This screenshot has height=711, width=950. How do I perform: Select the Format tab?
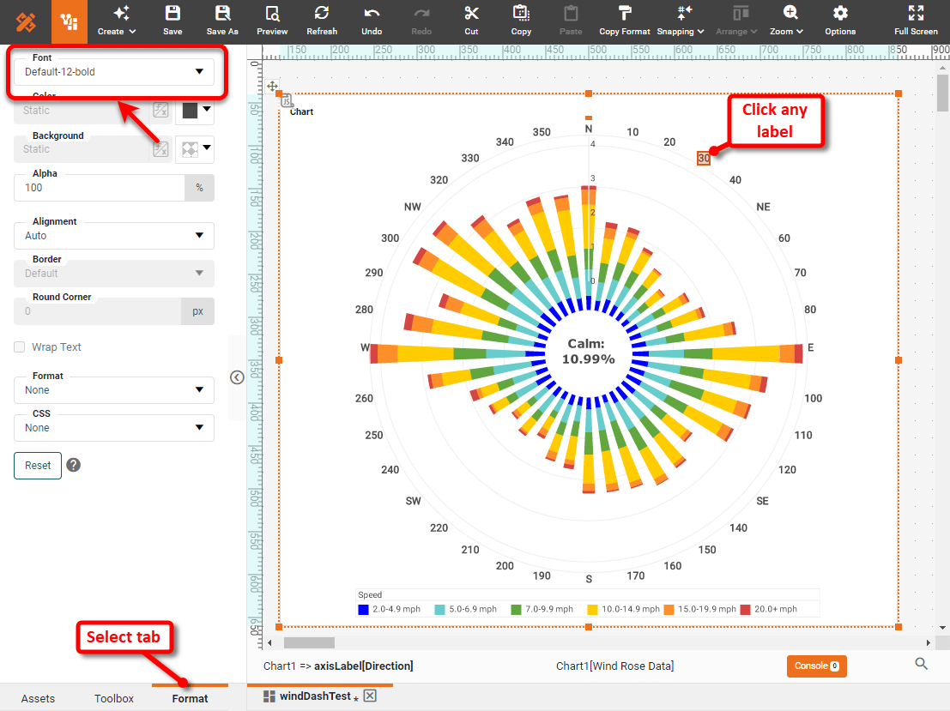click(x=190, y=698)
